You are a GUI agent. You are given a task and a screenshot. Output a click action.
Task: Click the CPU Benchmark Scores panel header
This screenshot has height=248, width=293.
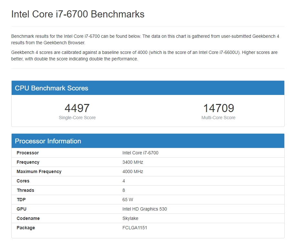pos(148,88)
